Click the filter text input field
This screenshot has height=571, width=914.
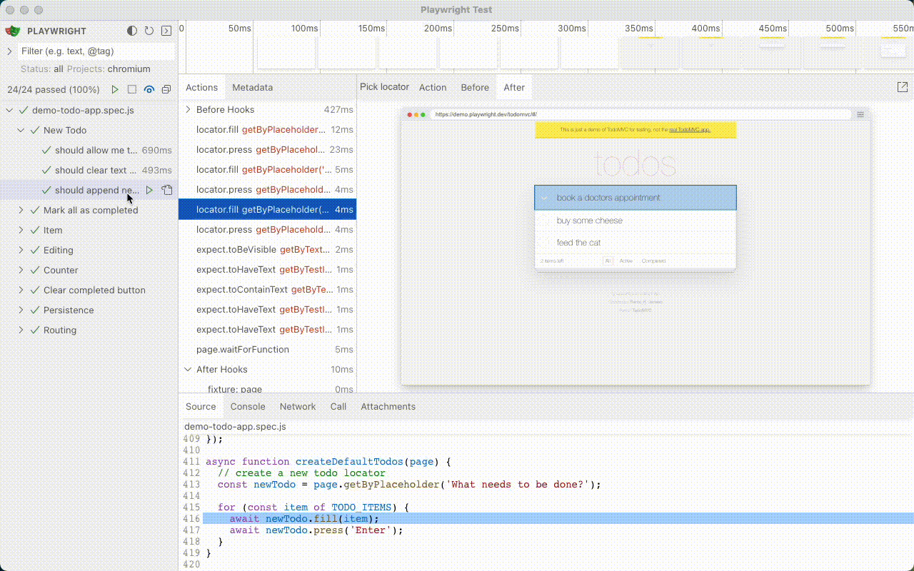point(96,51)
